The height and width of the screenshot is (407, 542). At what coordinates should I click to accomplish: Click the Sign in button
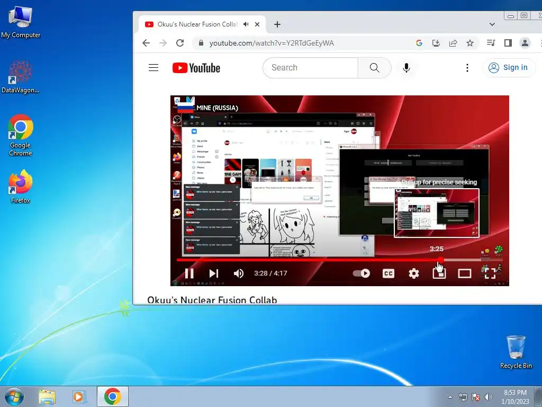click(509, 67)
